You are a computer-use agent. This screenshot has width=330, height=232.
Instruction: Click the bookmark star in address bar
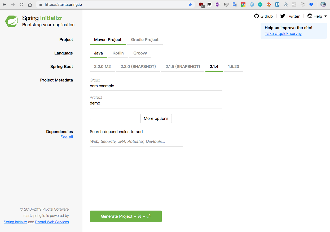pyautogui.click(x=190, y=4)
